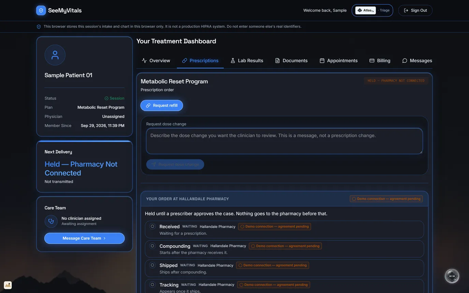
Task: Select the Received step status circle
Action: [152, 226]
